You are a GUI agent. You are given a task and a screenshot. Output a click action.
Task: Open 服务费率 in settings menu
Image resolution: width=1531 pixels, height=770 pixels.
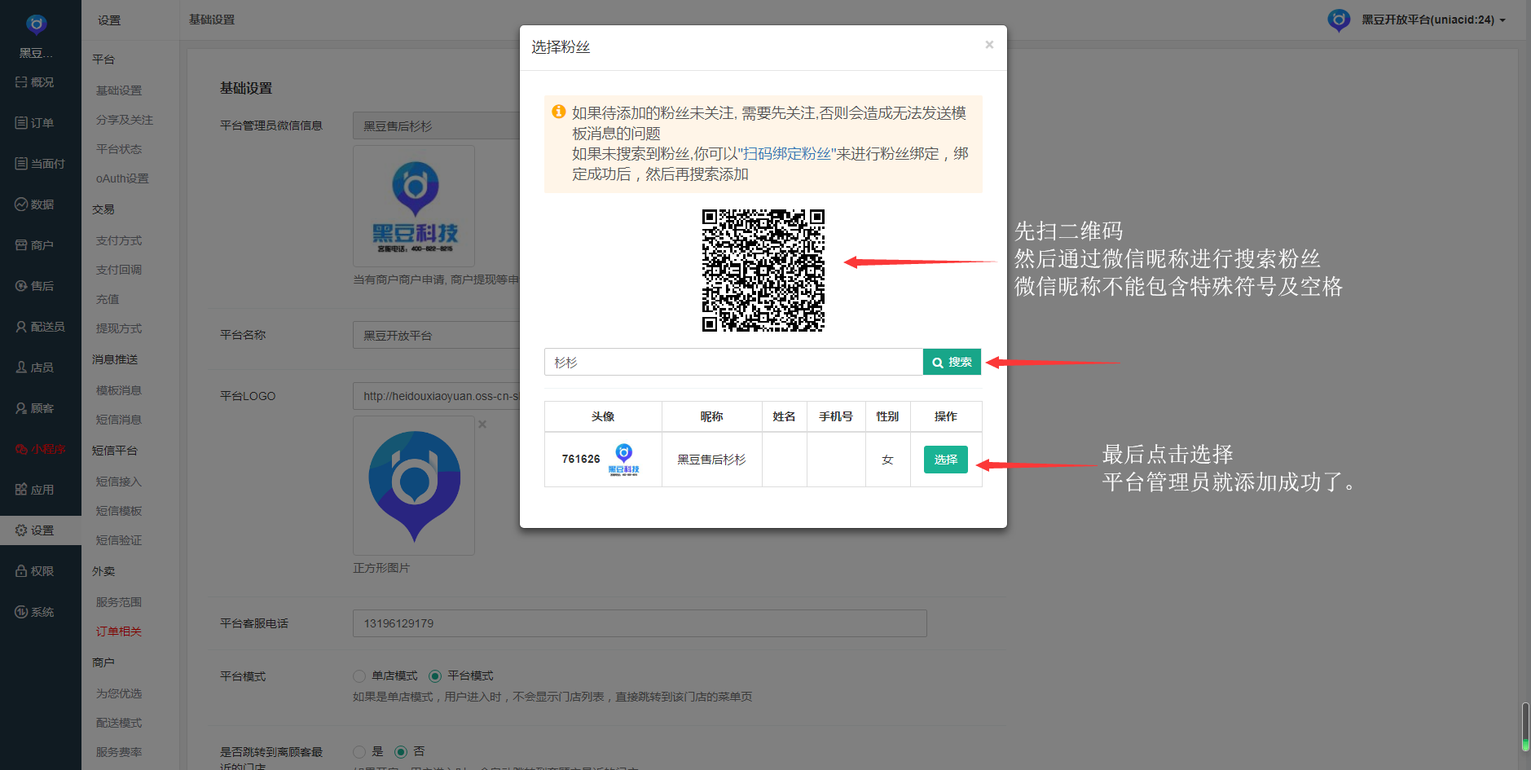pyautogui.click(x=119, y=752)
